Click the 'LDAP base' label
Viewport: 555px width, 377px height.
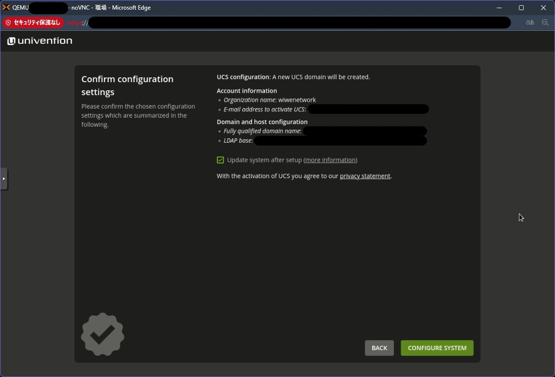point(238,141)
